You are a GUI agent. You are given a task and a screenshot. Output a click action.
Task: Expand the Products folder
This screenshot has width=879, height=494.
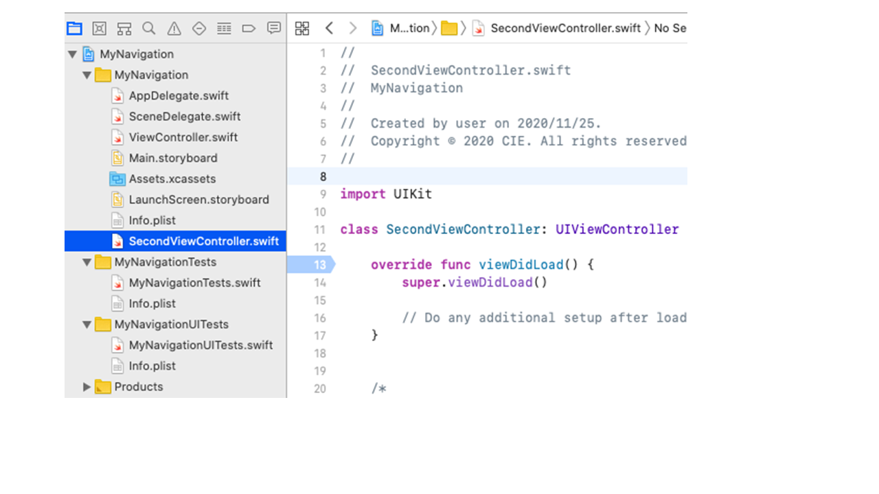[87, 387]
